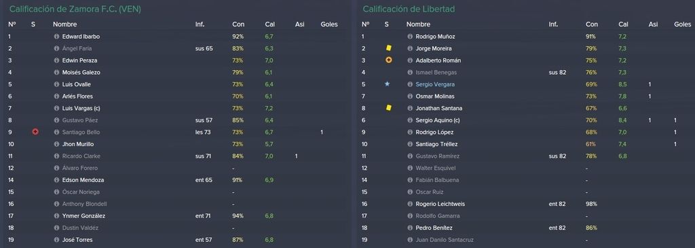Click yellow card icon for Jorge Moreira
The width and height of the screenshot is (695, 248).
[x=389, y=48]
